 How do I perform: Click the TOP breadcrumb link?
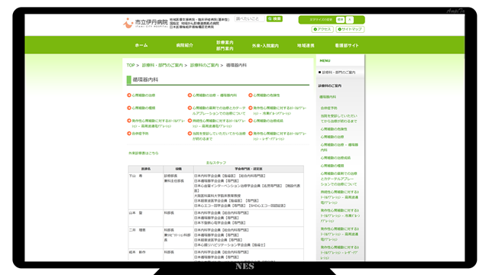[131, 65]
